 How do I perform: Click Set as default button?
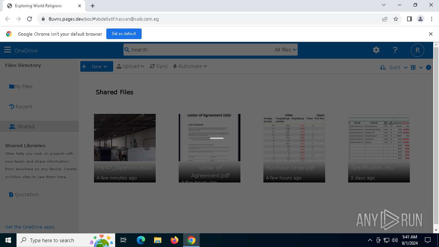tap(124, 34)
